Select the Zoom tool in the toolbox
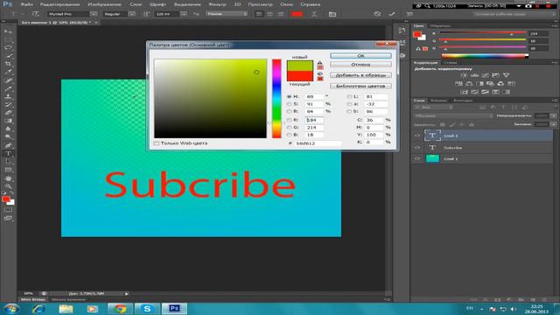This screenshot has width=560, height=315. [x=8, y=186]
